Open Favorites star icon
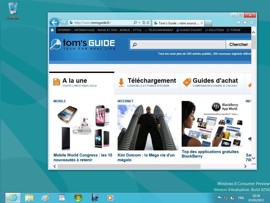The image size is (270, 203). [x=245, y=22]
